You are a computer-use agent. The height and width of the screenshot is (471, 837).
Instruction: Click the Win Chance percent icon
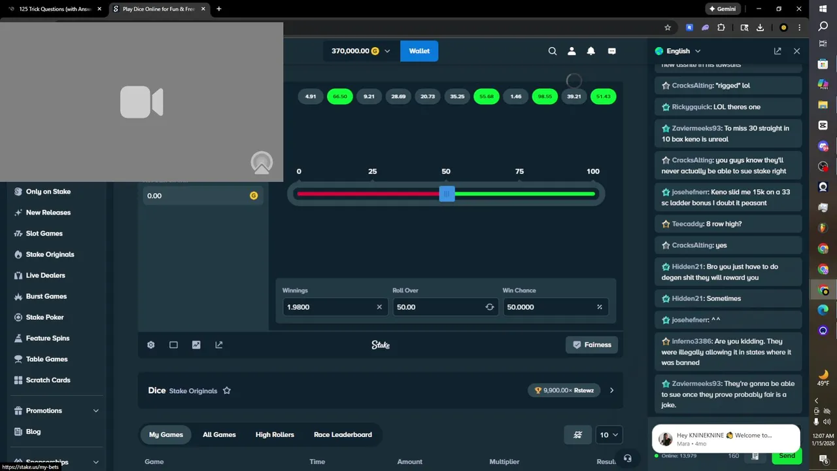(x=600, y=307)
